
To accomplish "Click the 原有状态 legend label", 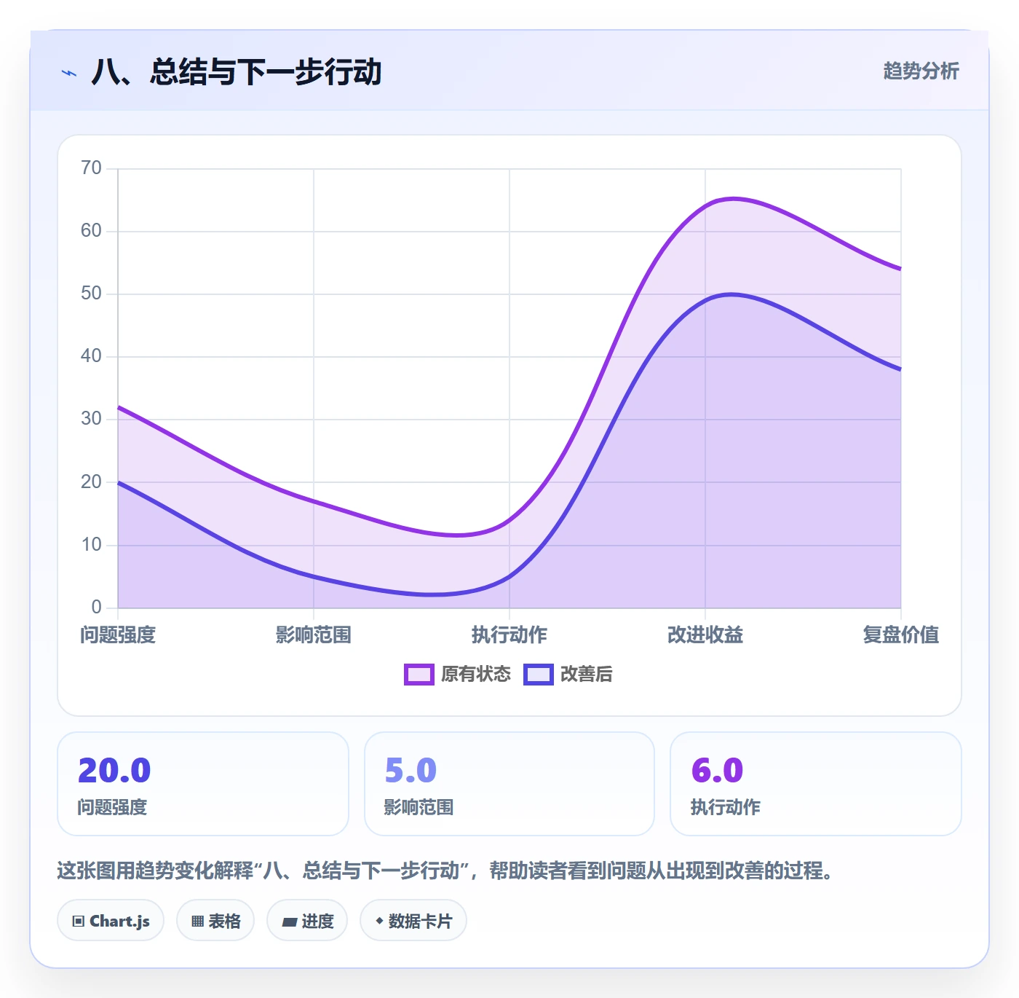I will 476,675.
